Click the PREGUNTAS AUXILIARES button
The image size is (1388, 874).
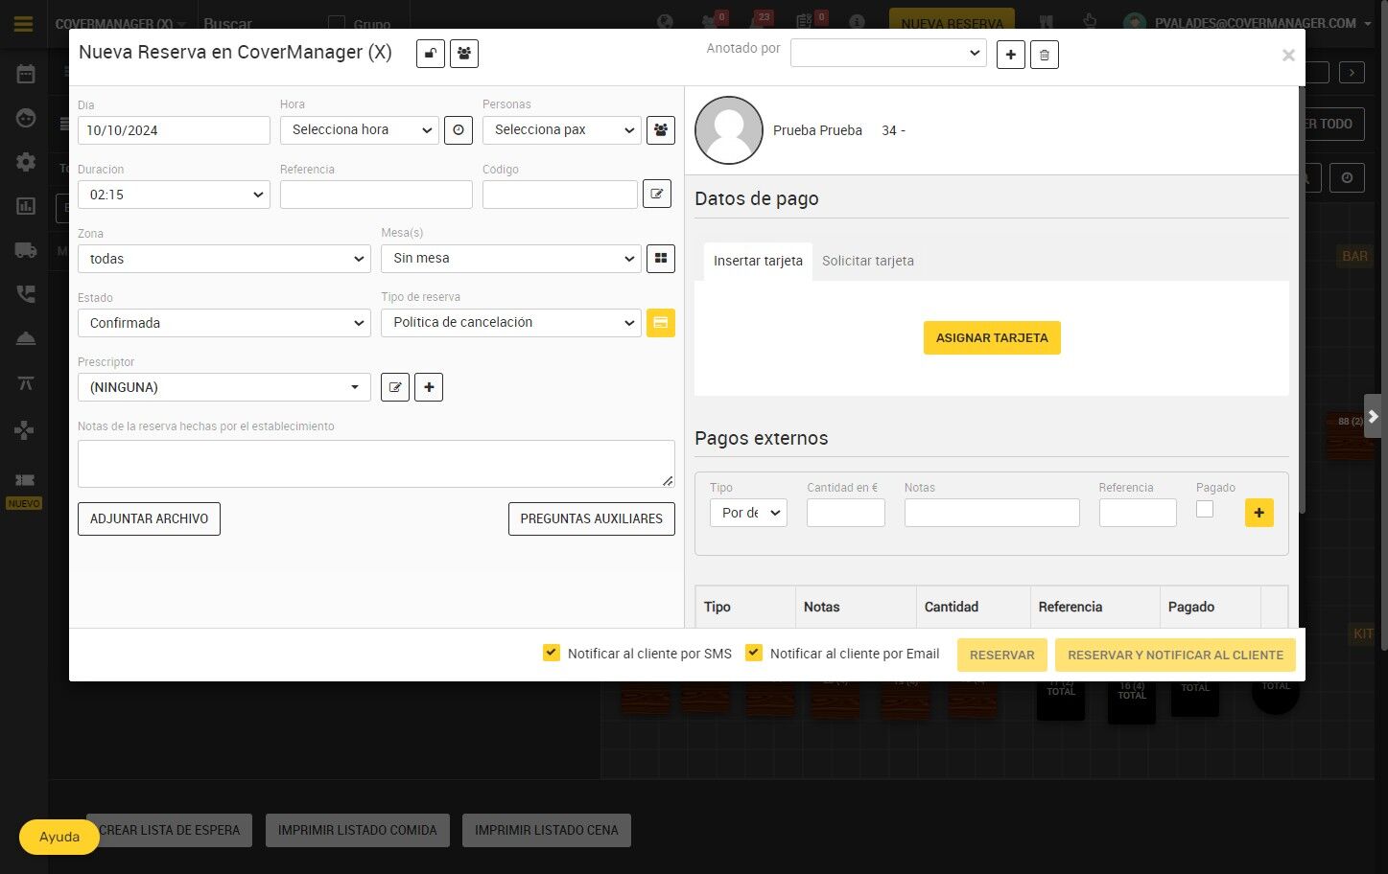click(x=592, y=518)
